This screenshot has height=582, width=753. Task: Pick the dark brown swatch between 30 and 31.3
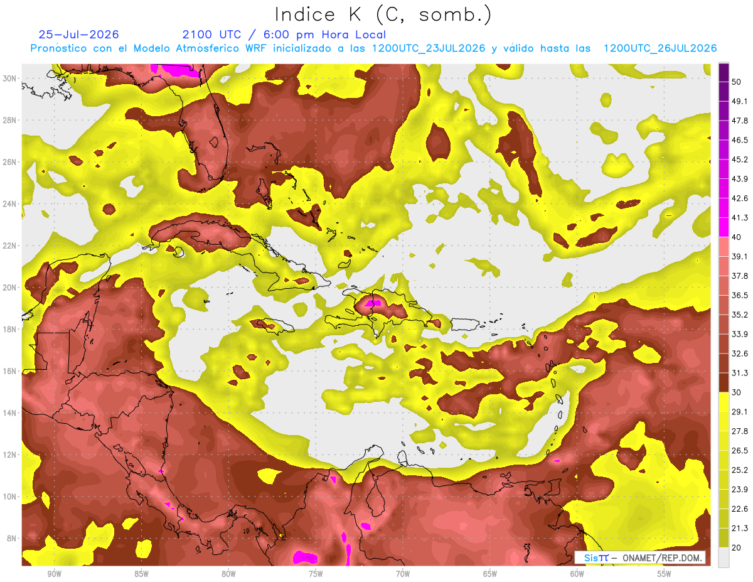(724, 382)
